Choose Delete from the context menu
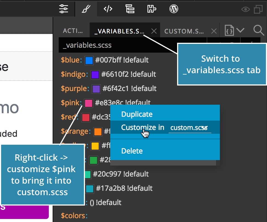Viewport: 267px width, 222px height. coord(165,151)
